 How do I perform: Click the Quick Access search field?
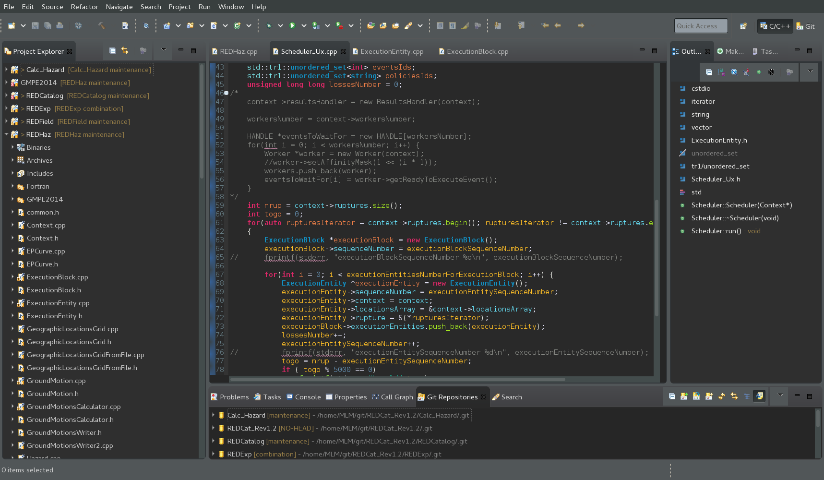tap(700, 26)
